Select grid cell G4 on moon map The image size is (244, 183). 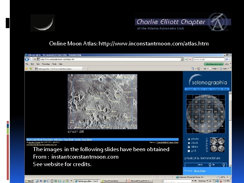209,126
